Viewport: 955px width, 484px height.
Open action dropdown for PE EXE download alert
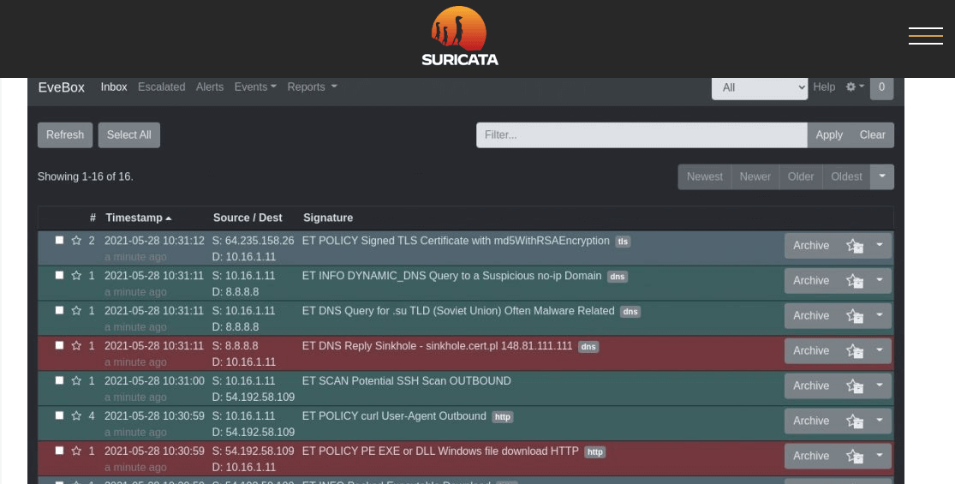[880, 456]
